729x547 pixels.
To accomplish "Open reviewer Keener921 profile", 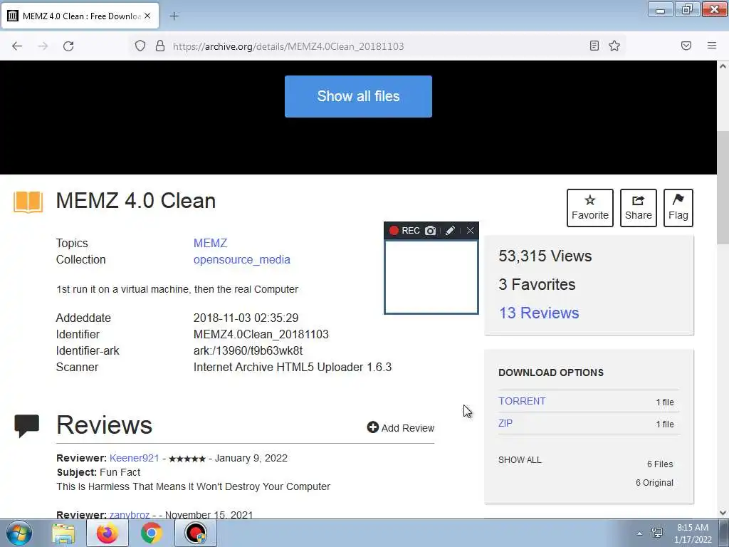I will point(135,458).
